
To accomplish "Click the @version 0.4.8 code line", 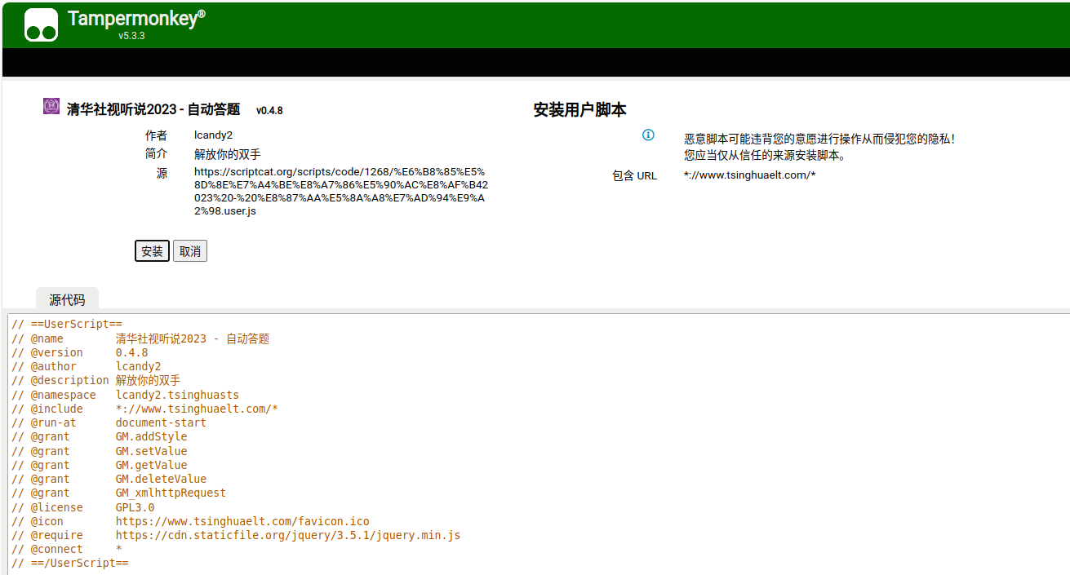I will [x=80, y=352].
